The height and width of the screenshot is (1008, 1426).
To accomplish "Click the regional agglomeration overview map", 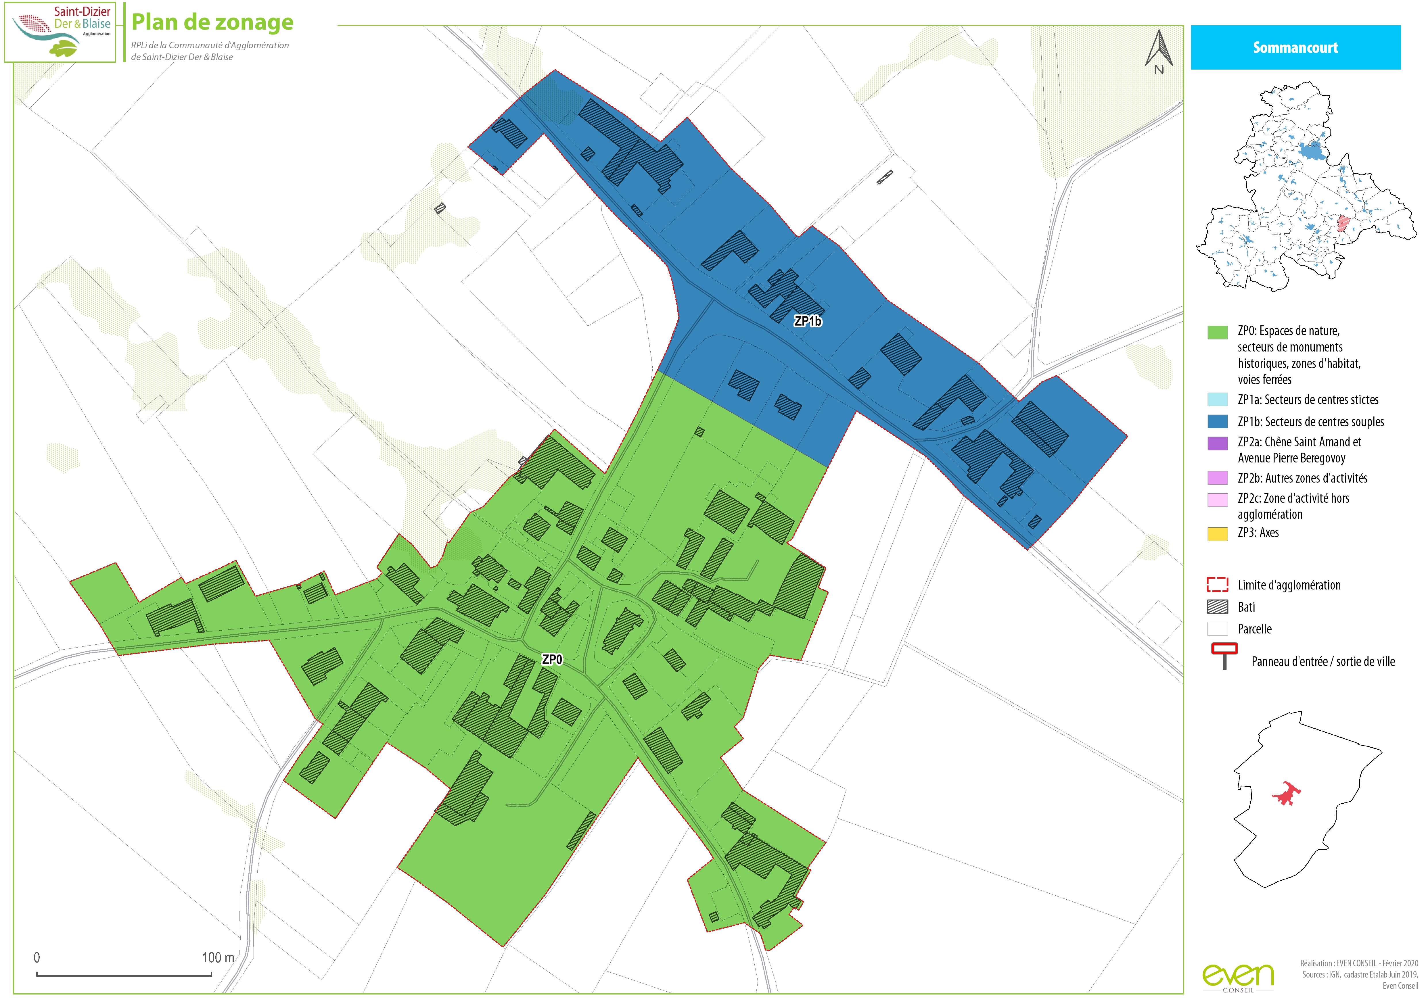I will [x=1307, y=187].
